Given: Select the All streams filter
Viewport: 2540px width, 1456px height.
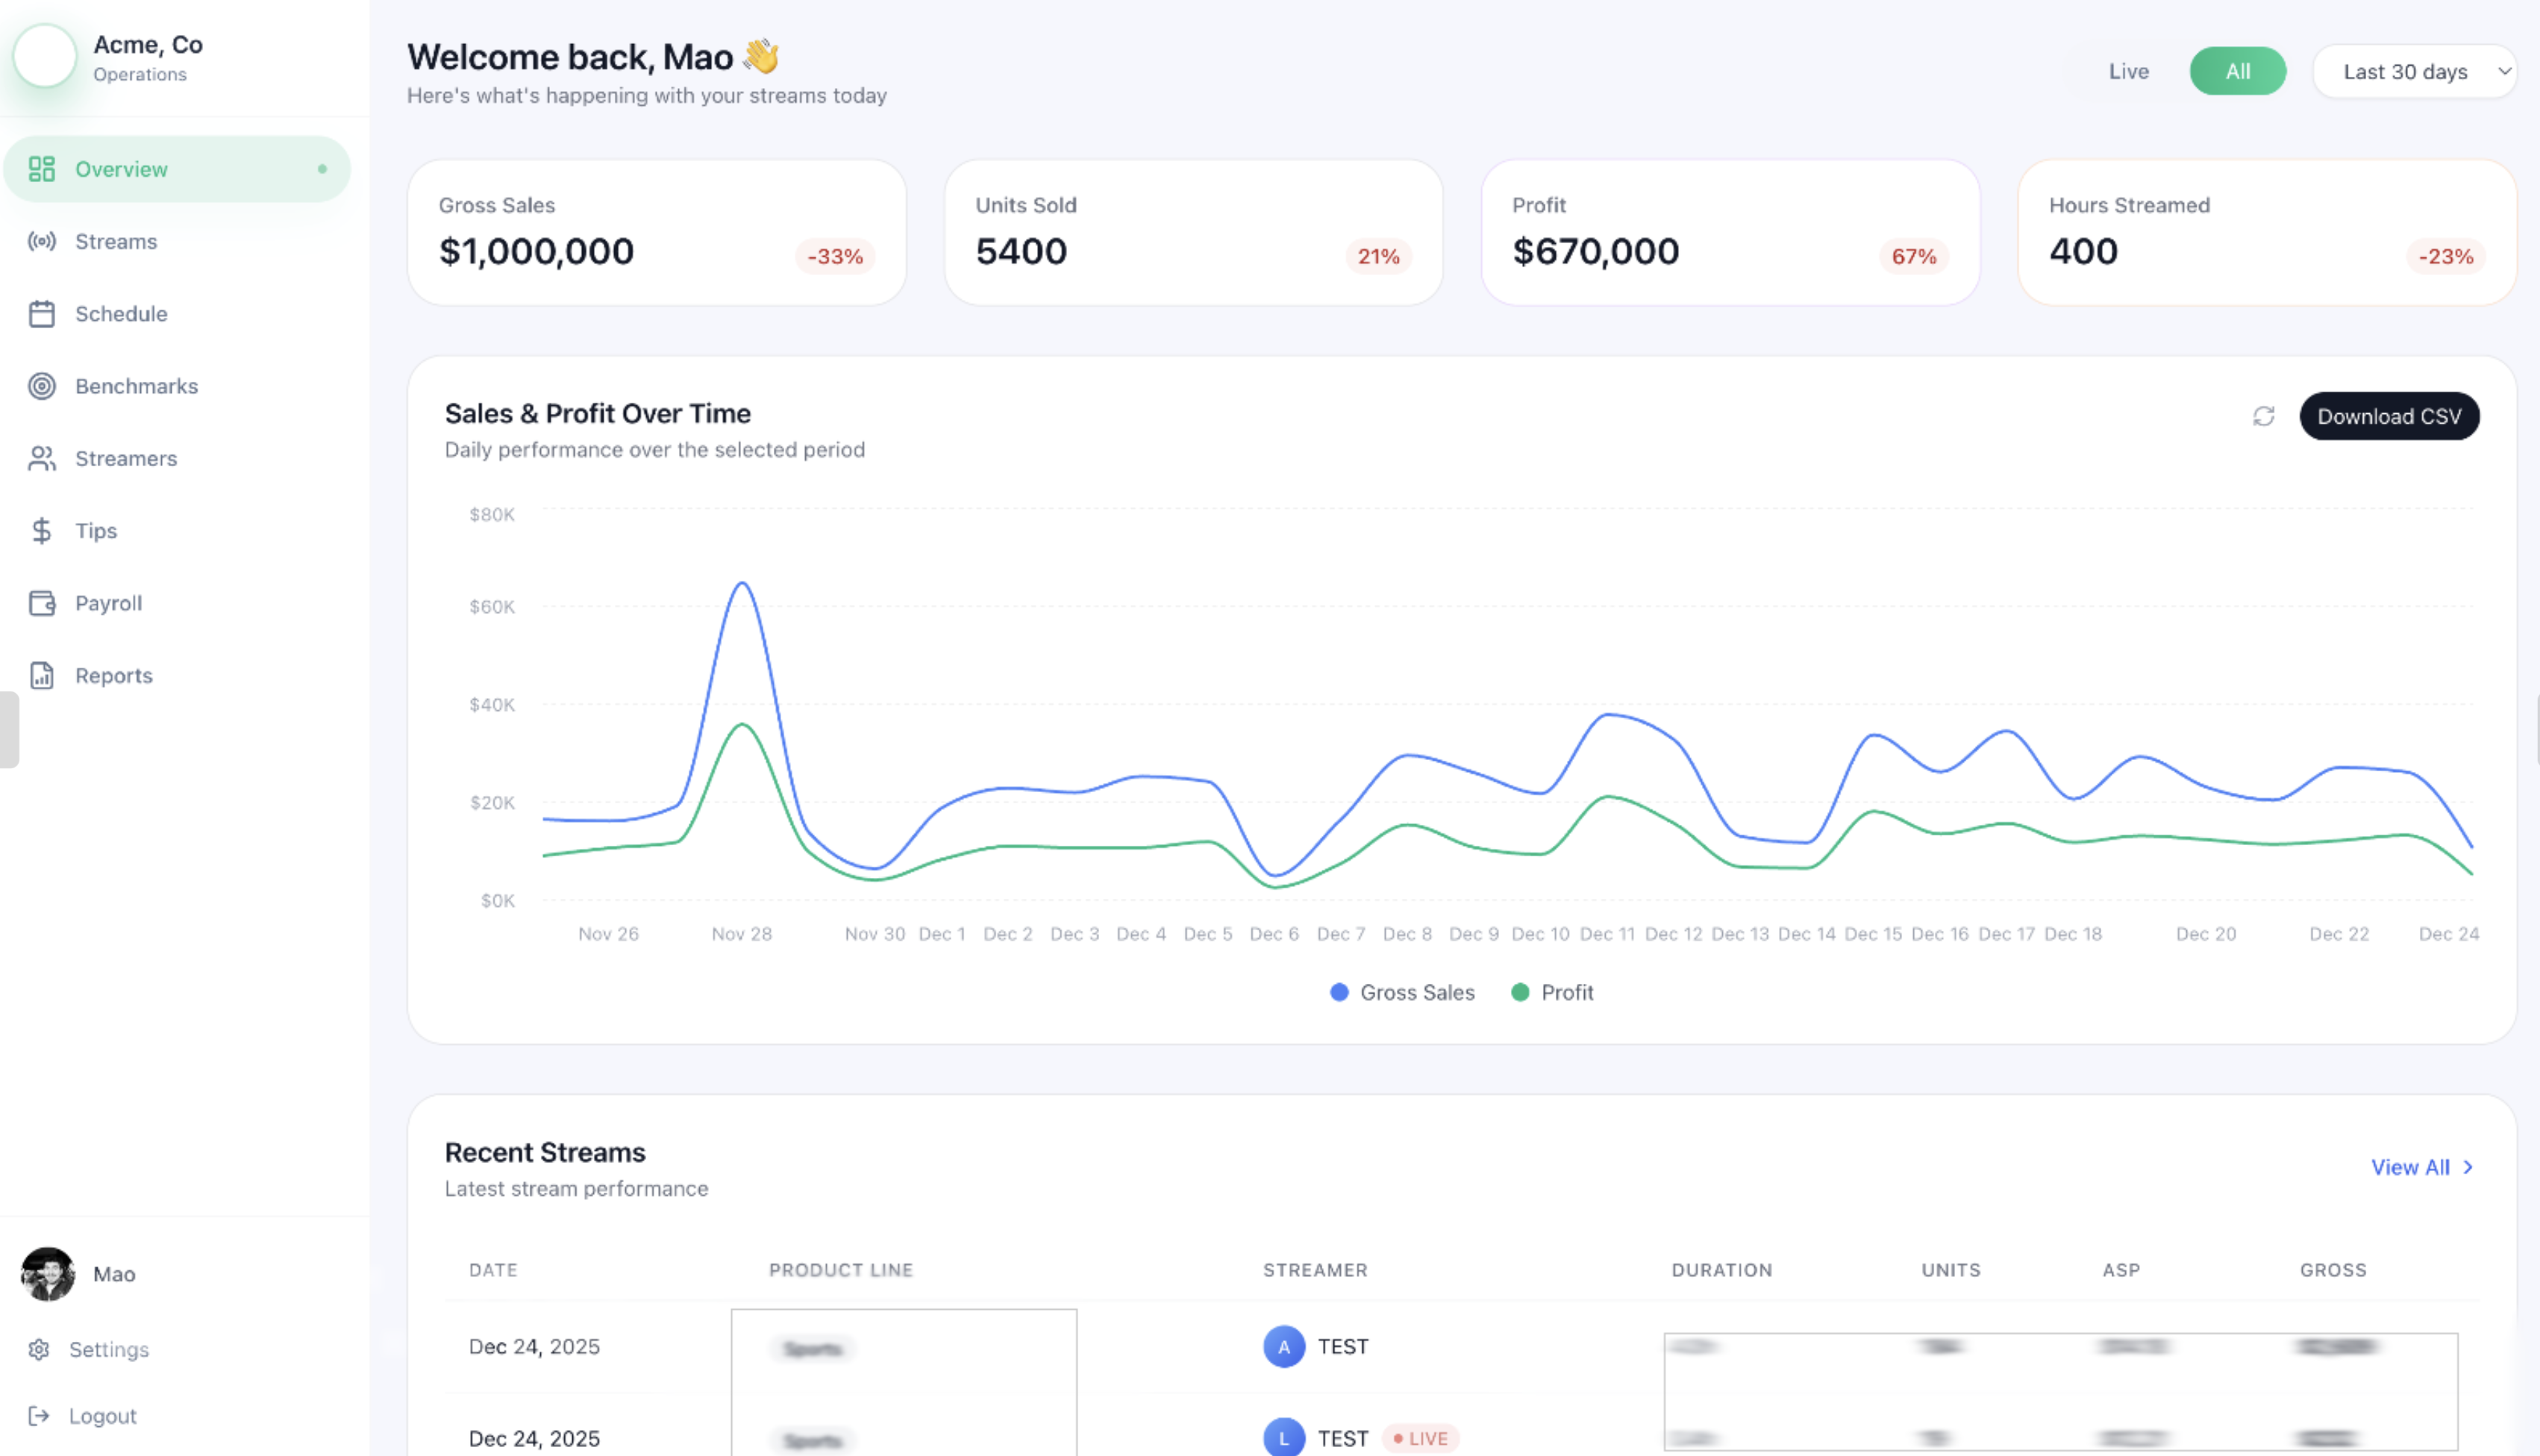Looking at the screenshot, I should (x=2237, y=71).
